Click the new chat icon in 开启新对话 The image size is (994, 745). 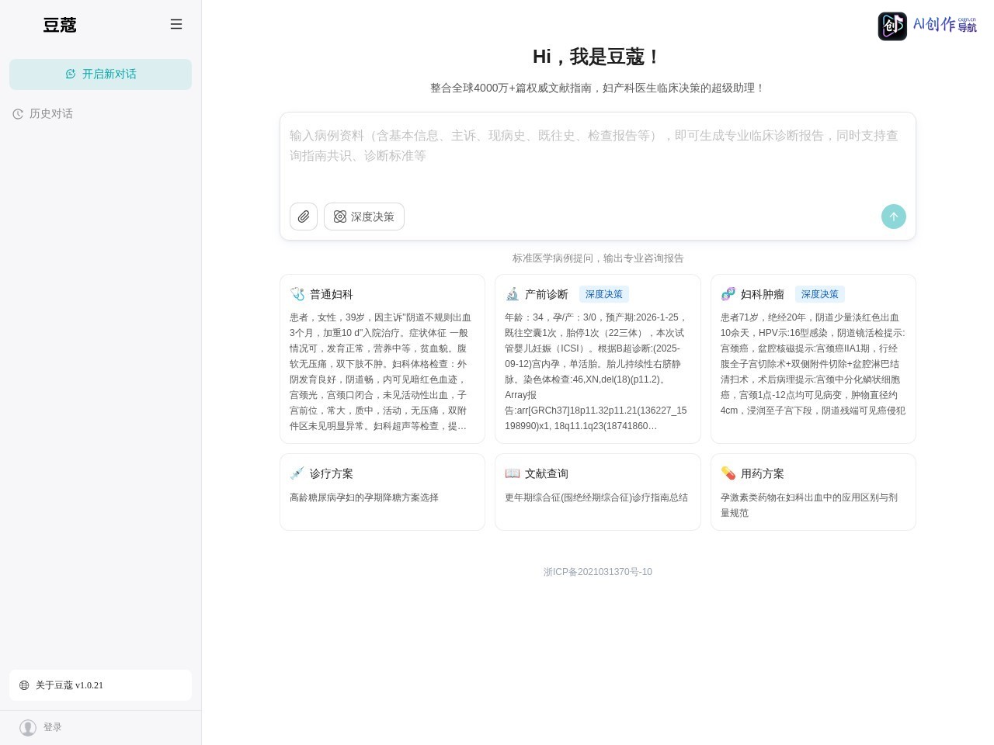click(x=71, y=74)
